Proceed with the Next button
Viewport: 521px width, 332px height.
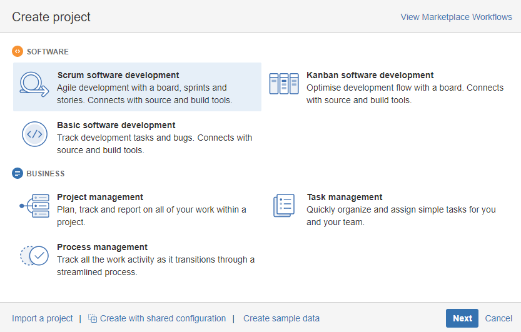(x=462, y=318)
